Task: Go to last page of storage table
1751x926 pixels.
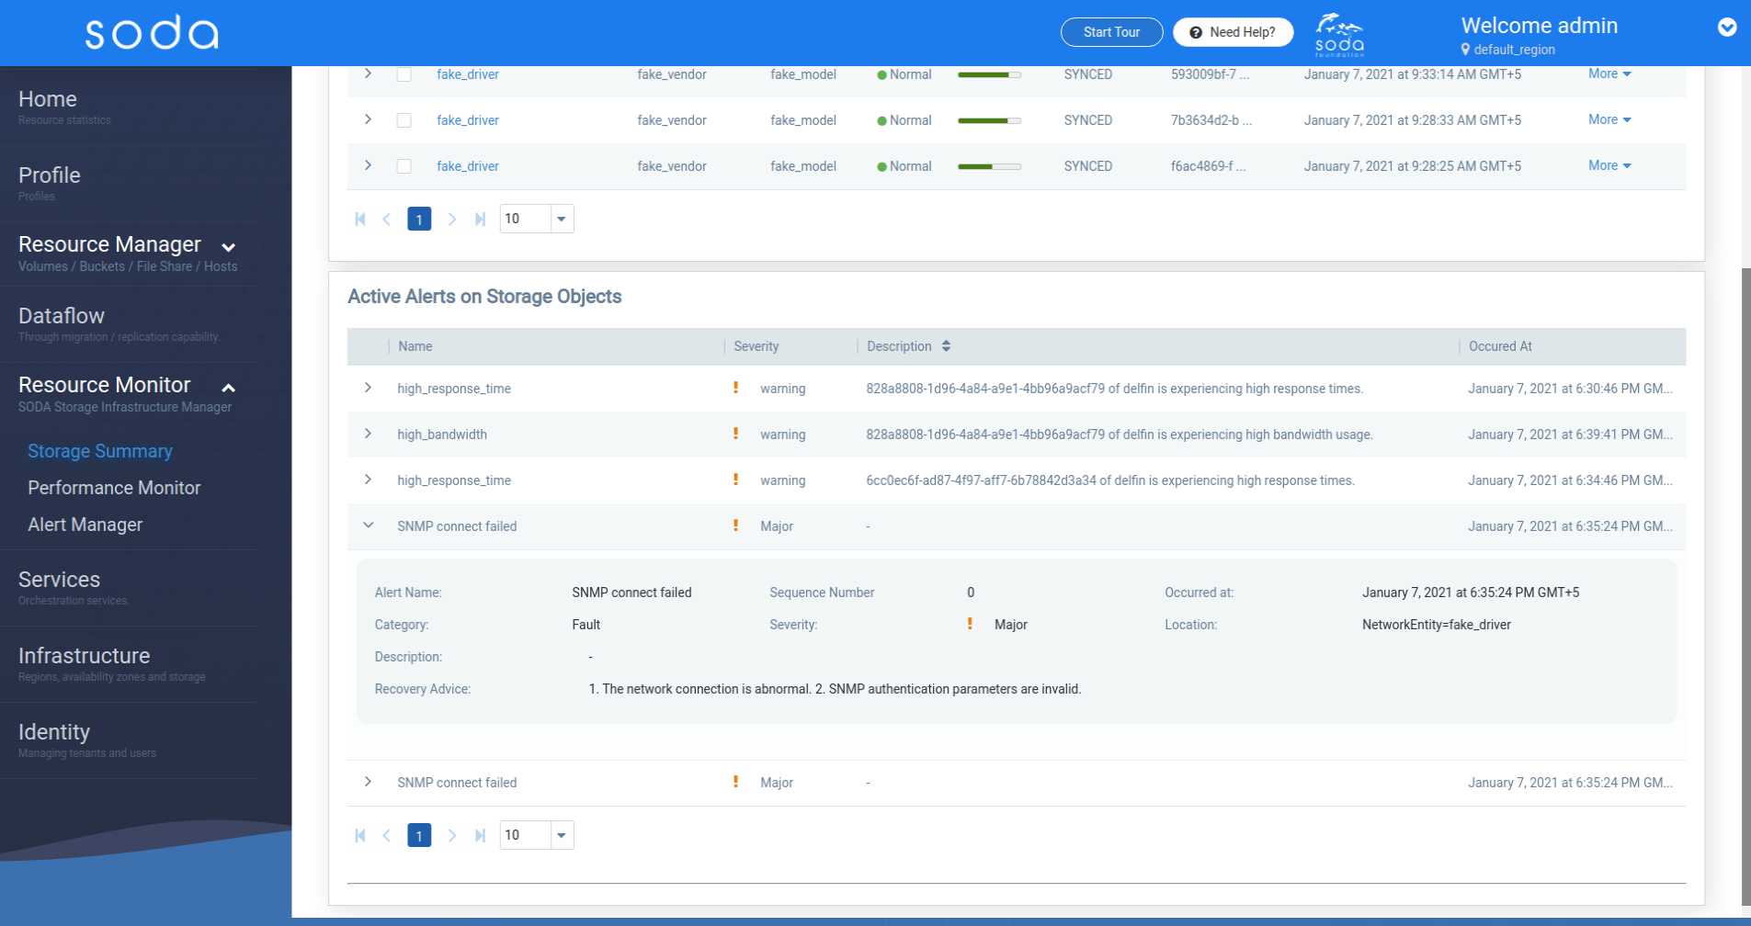Action: (480, 219)
